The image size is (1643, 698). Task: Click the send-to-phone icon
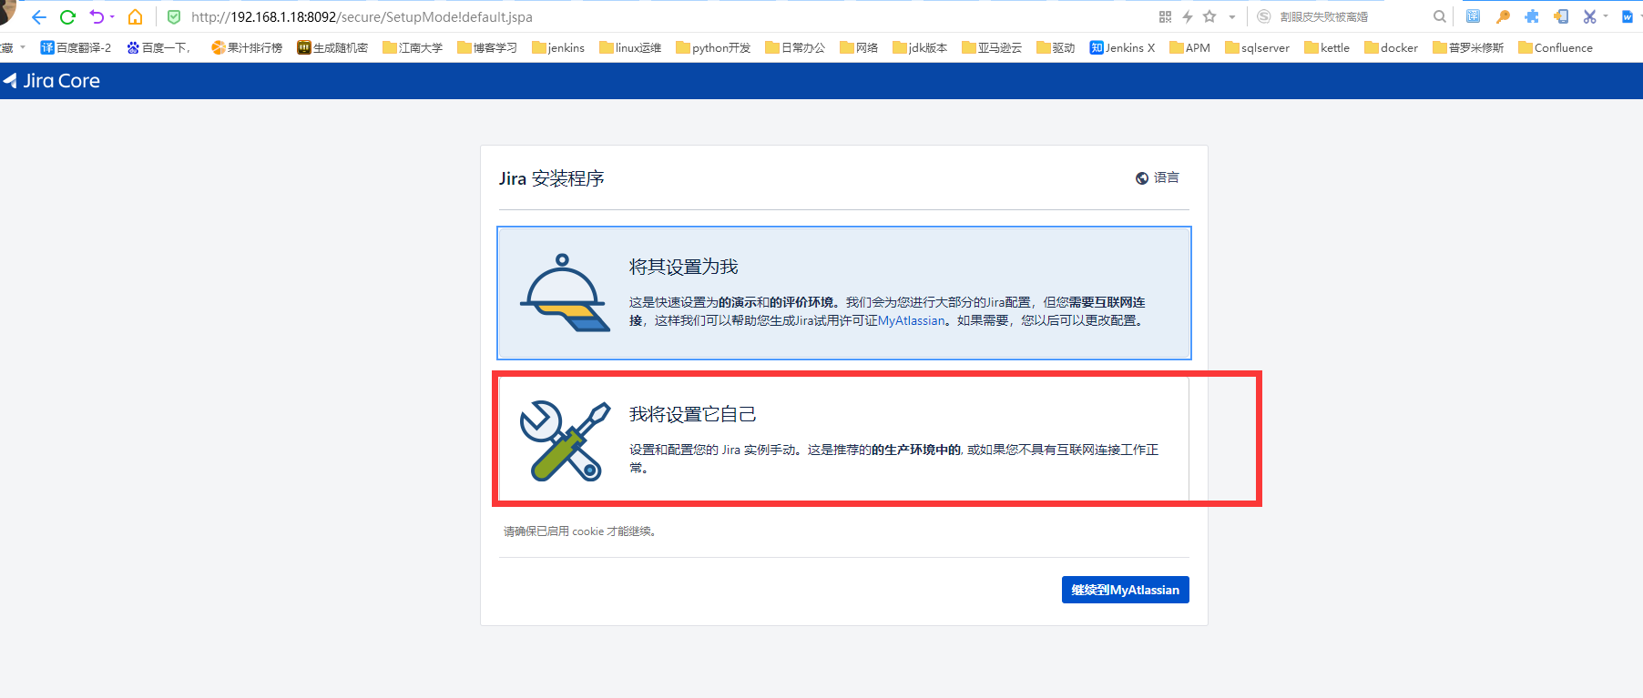click(1561, 16)
